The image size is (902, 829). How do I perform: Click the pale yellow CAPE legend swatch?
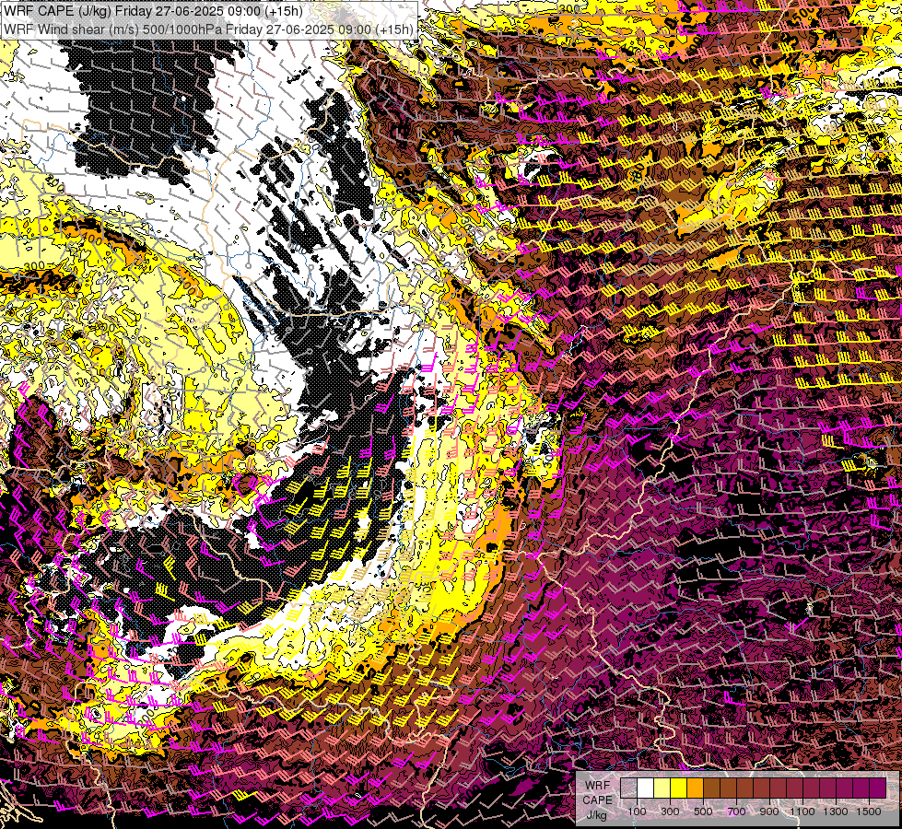662,788
